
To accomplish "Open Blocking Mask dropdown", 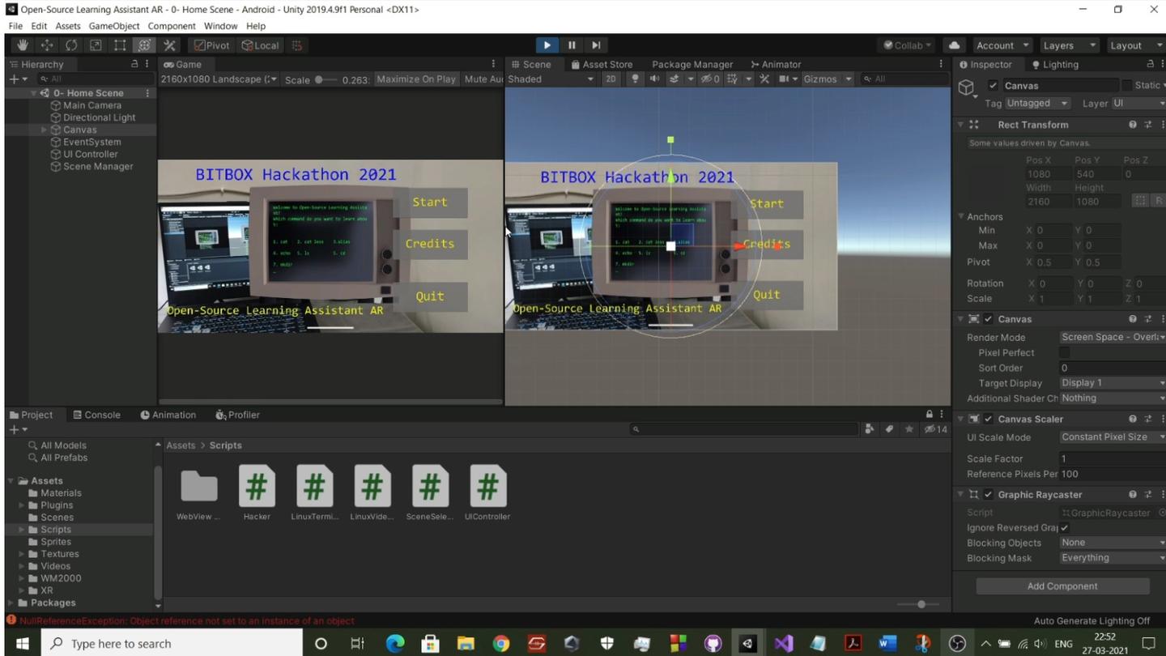I will click(1113, 558).
